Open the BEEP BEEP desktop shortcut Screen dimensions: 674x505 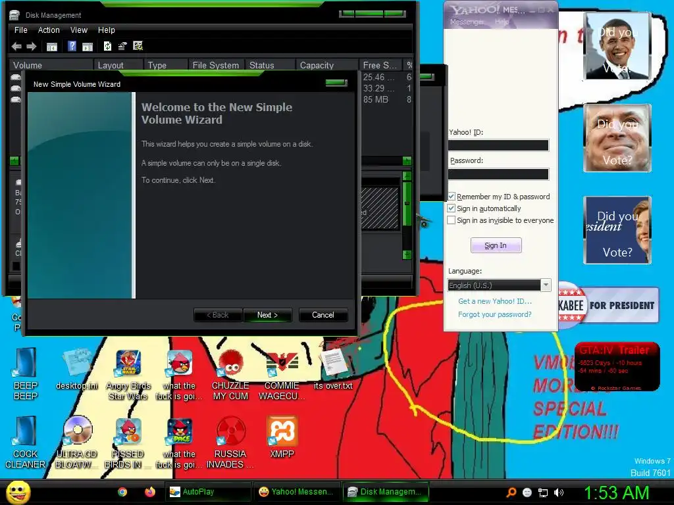point(26,373)
